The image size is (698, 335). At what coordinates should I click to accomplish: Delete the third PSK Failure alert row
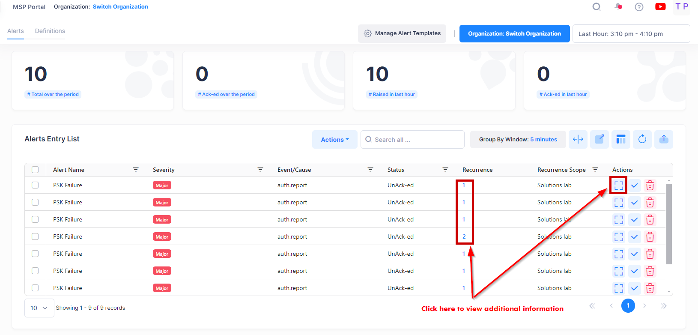pyautogui.click(x=650, y=220)
